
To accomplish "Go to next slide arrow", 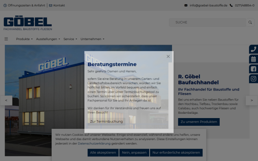I will pyautogui.click(x=252, y=100).
